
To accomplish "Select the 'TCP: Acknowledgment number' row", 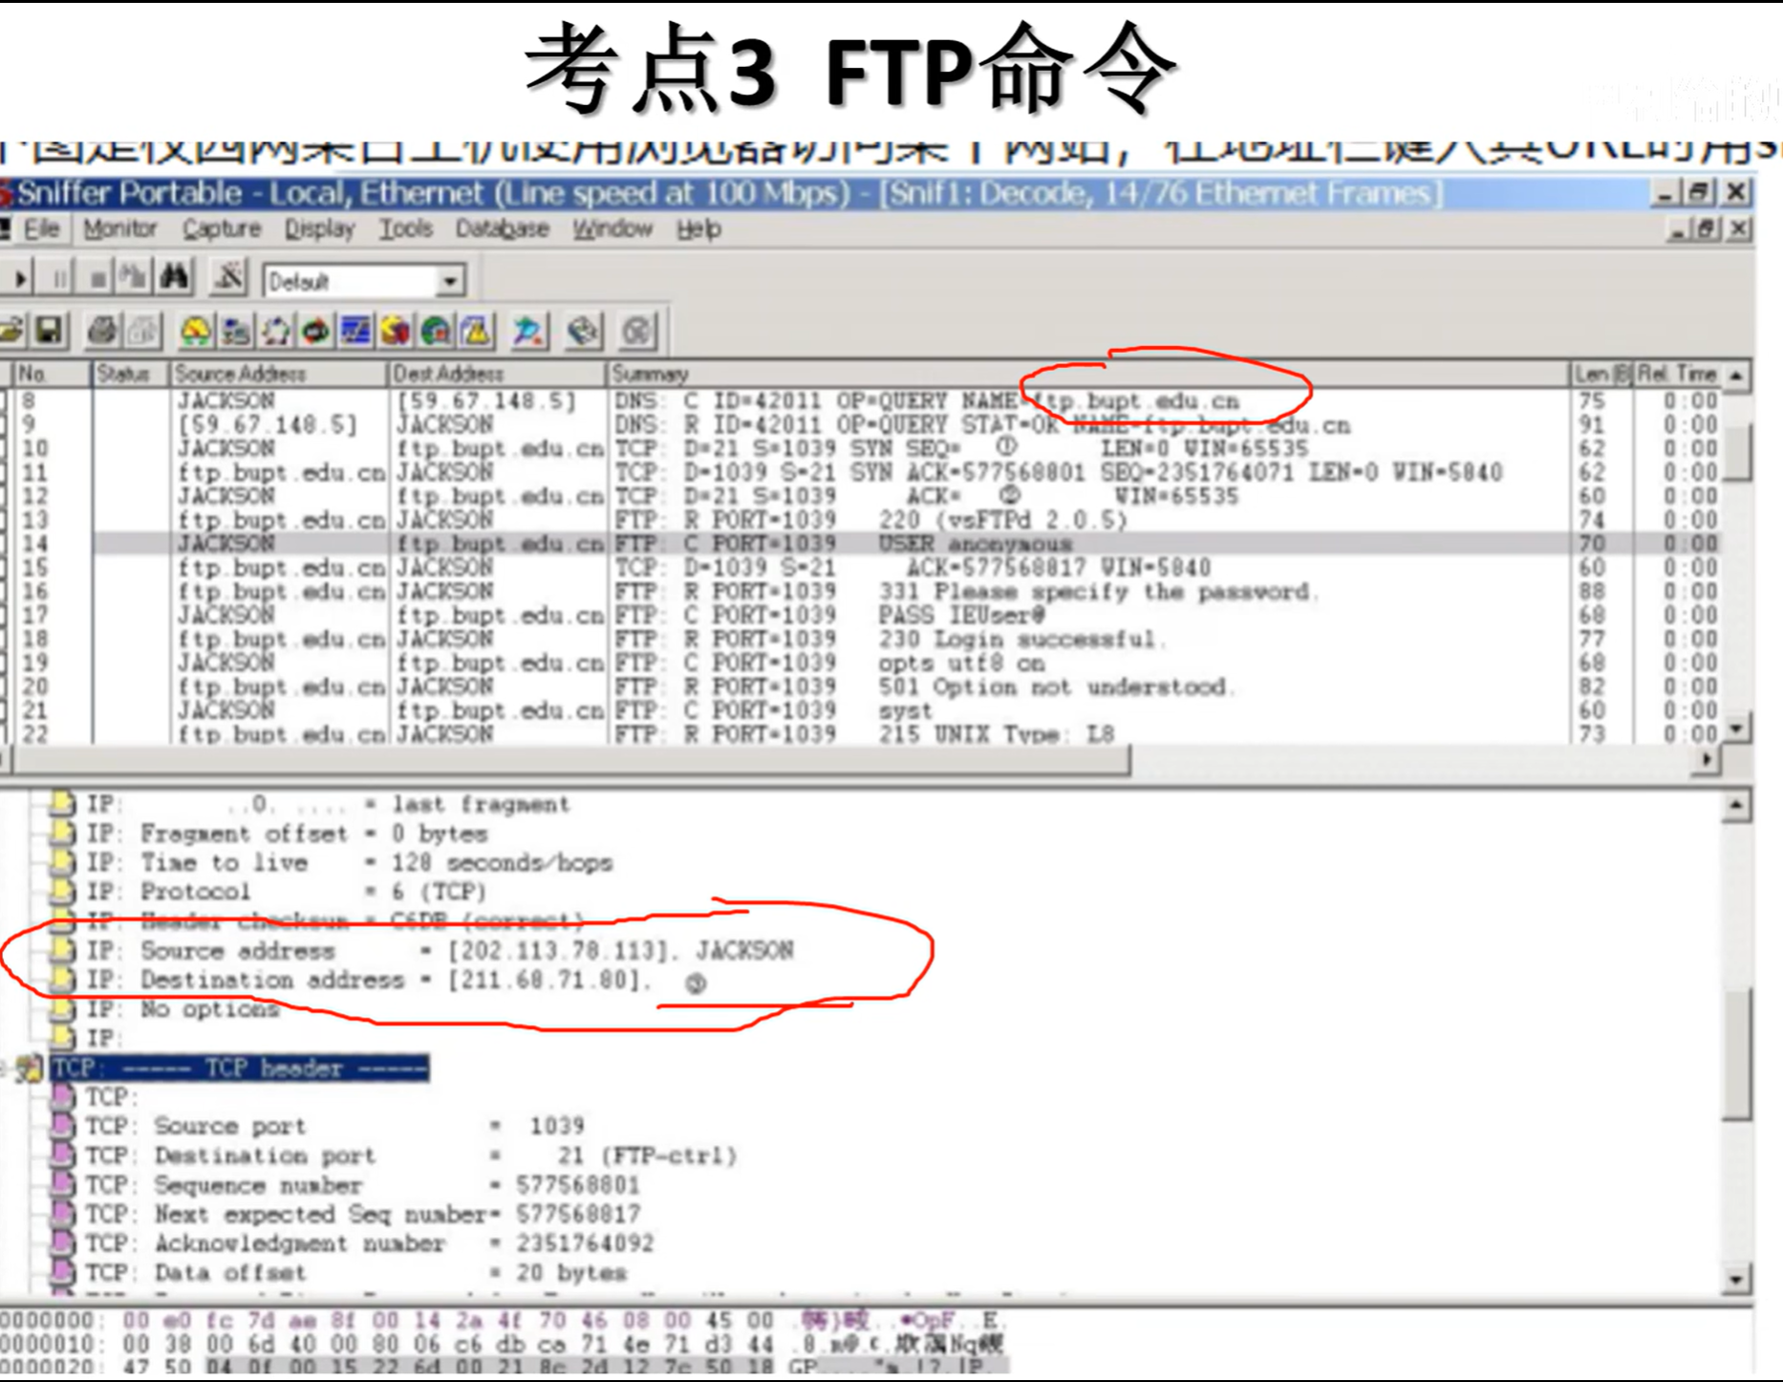I will pyautogui.click(x=371, y=1243).
